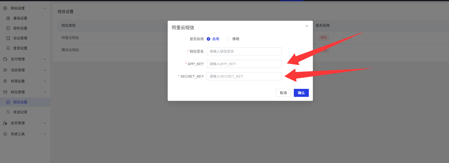Viewport: 449px width, 163px height.
Task: Open the 基础设置 menu item
Action: click(25, 18)
